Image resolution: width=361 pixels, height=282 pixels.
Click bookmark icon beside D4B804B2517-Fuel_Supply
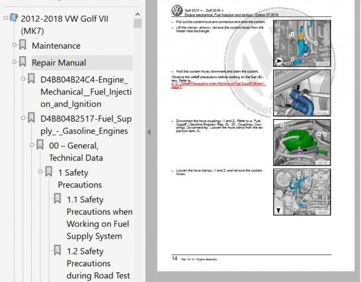(31, 117)
